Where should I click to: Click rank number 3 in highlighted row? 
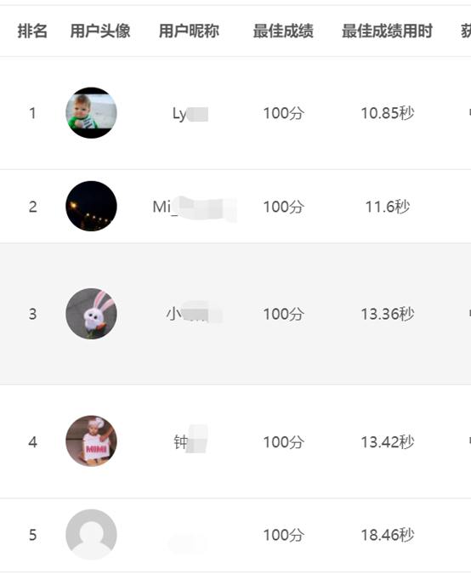click(x=32, y=314)
